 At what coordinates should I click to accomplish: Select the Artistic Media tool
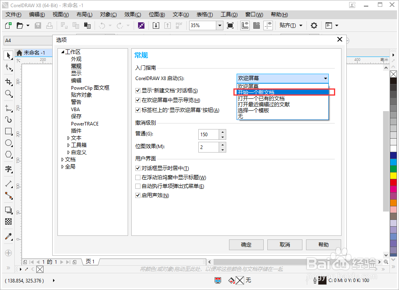pyautogui.click(x=8, y=120)
